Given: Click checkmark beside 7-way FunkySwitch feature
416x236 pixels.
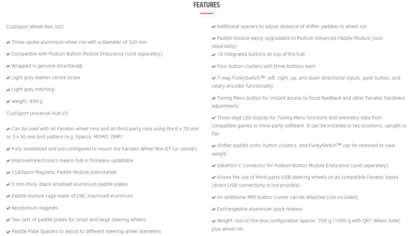Looking at the screenshot, I should (x=214, y=78).
